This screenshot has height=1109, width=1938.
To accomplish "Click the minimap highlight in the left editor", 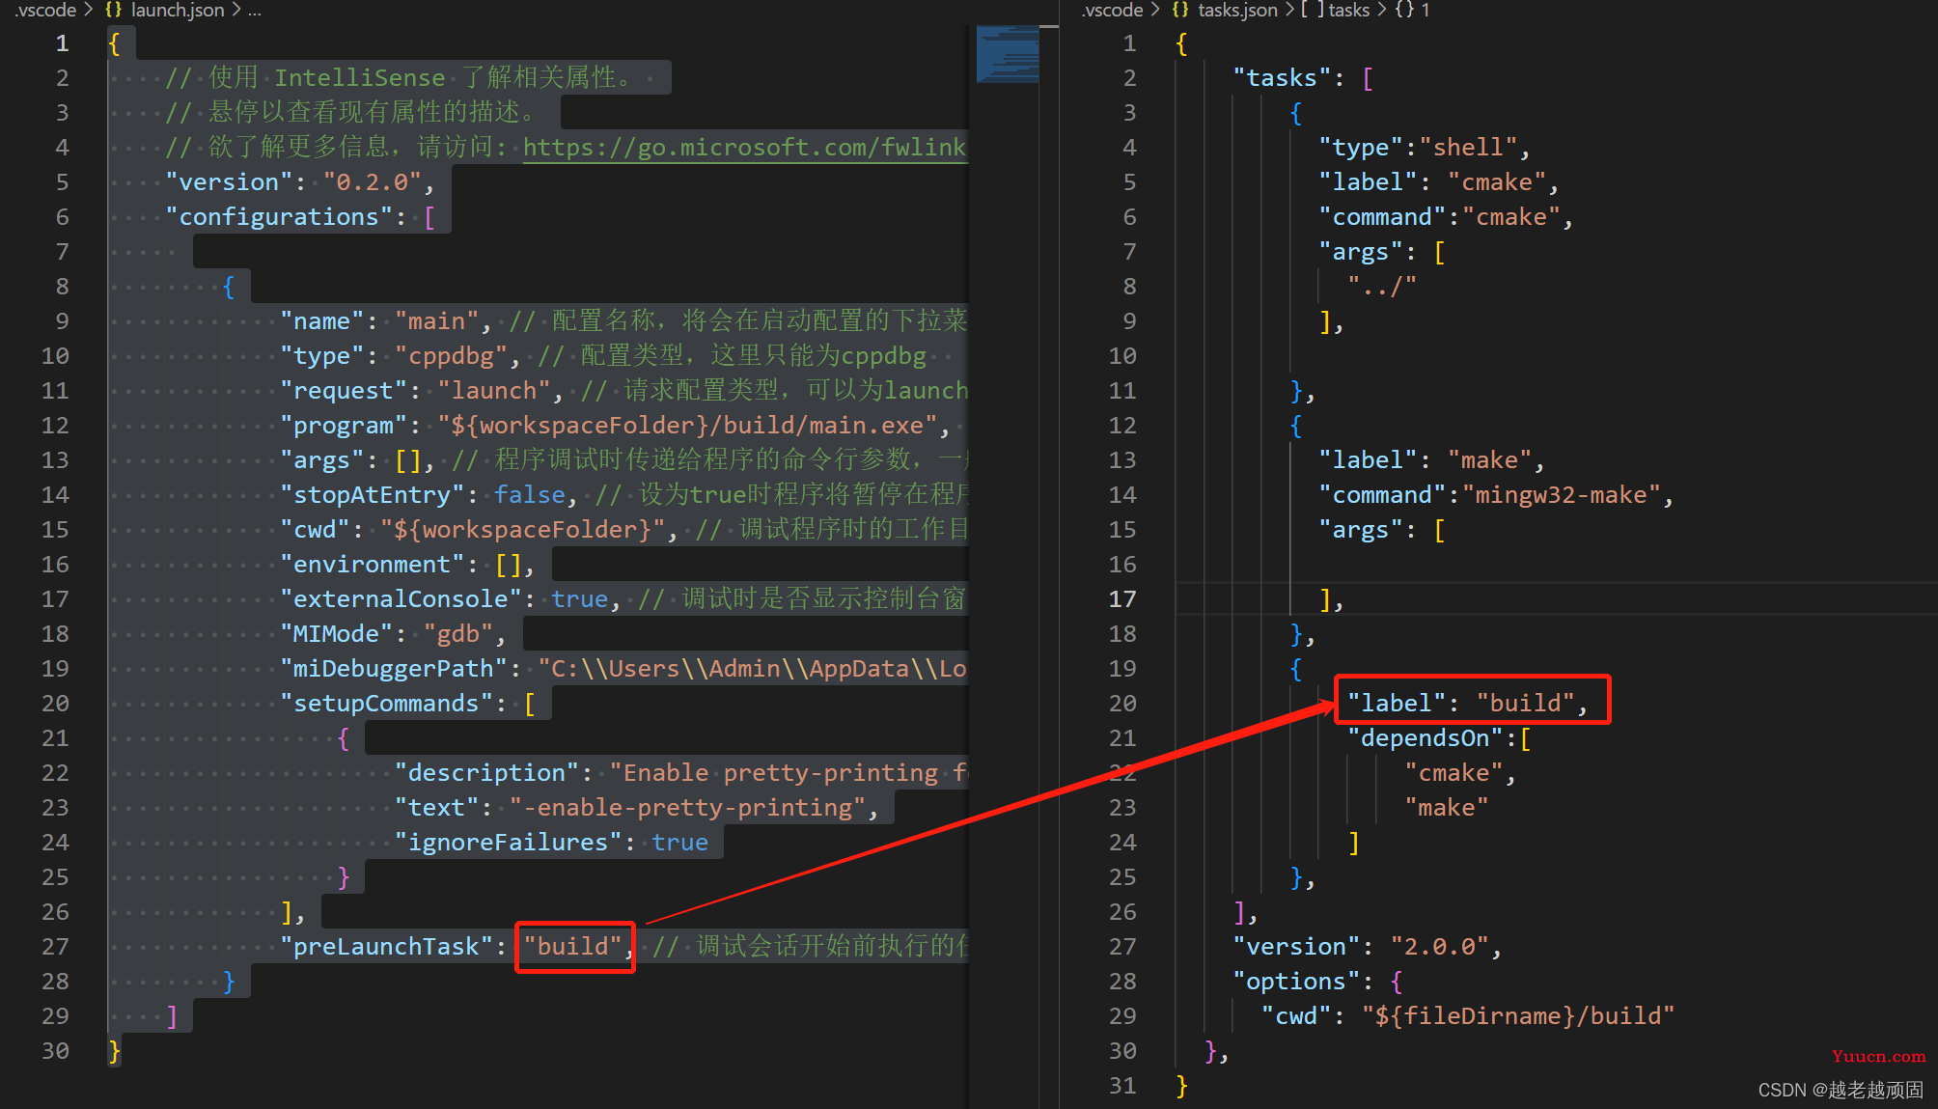I will click(x=1007, y=54).
